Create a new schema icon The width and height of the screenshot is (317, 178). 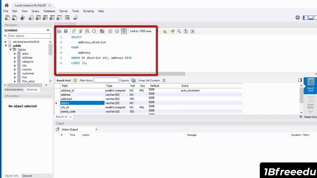[31, 18]
